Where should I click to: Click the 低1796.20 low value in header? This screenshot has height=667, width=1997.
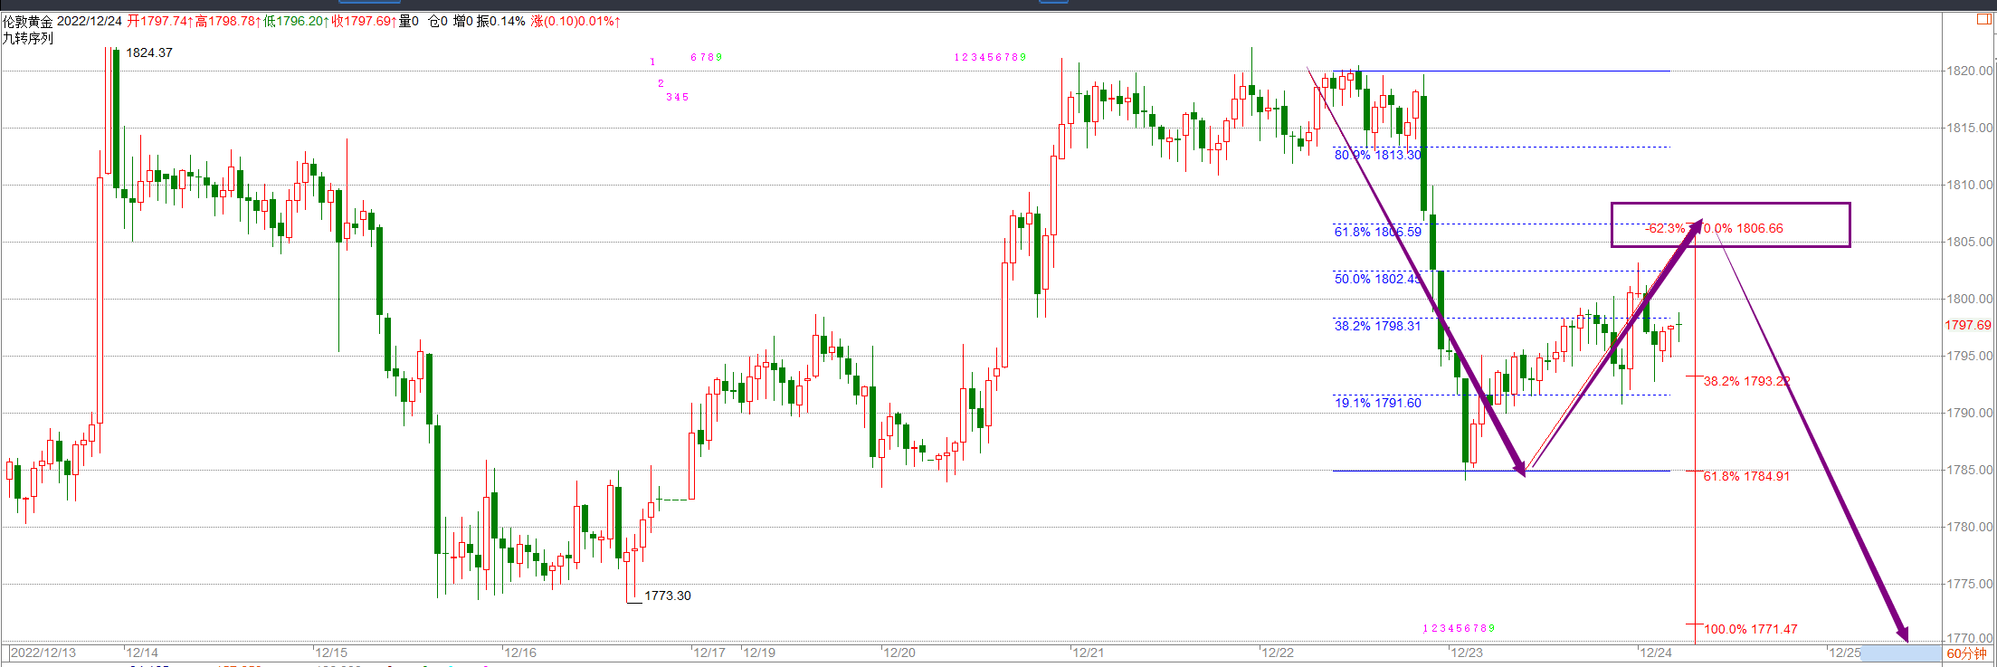click(296, 21)
